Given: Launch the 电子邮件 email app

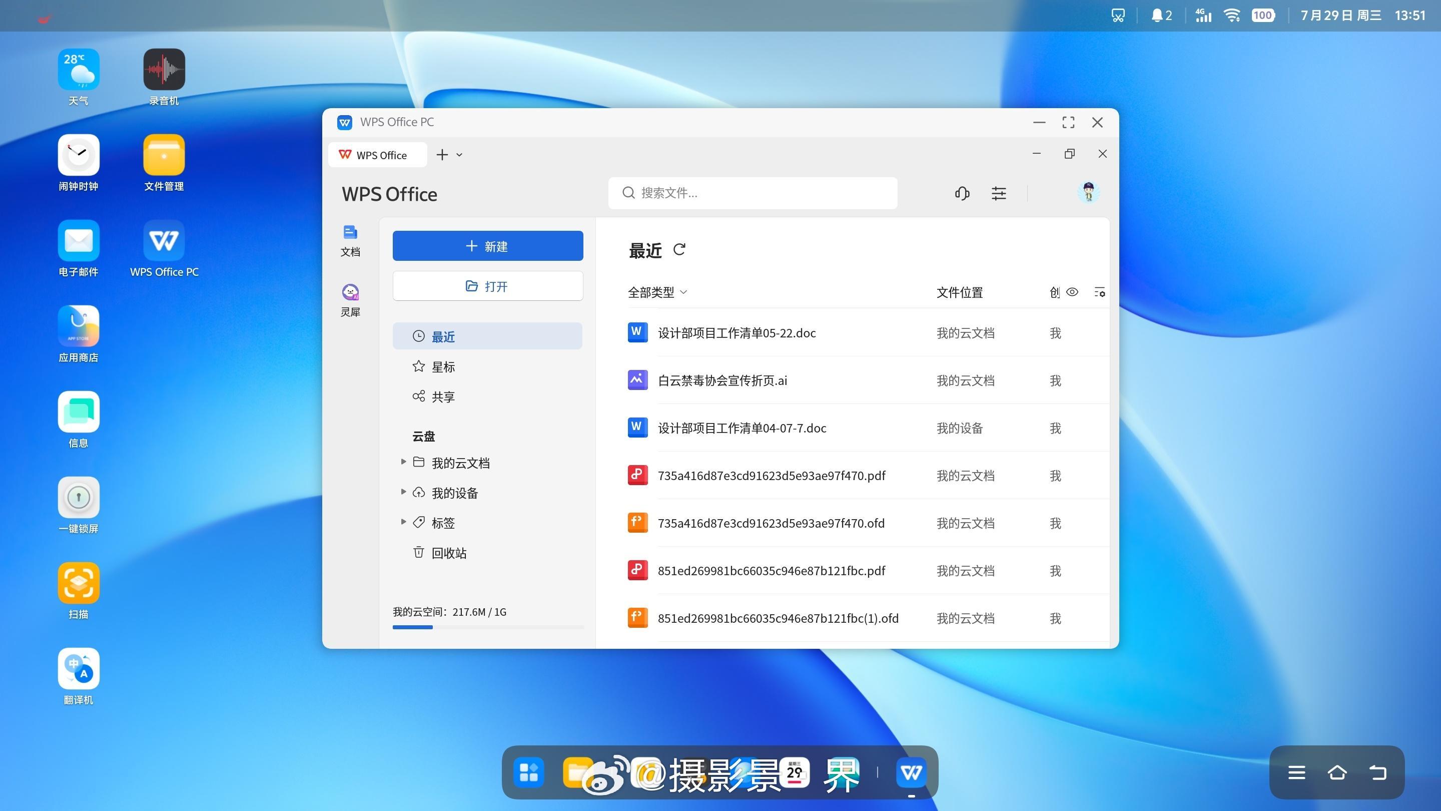Looking at the screenshot, I should [x=79, y=241].
